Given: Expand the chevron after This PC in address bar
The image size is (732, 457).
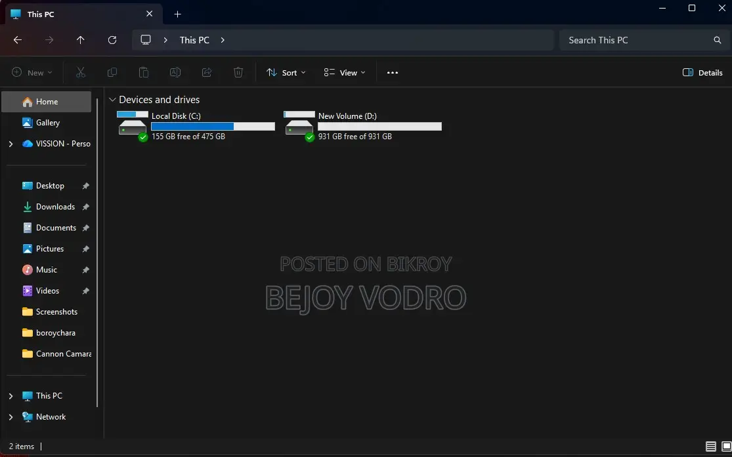Looking at the screenshot, I should coord(223,40).
